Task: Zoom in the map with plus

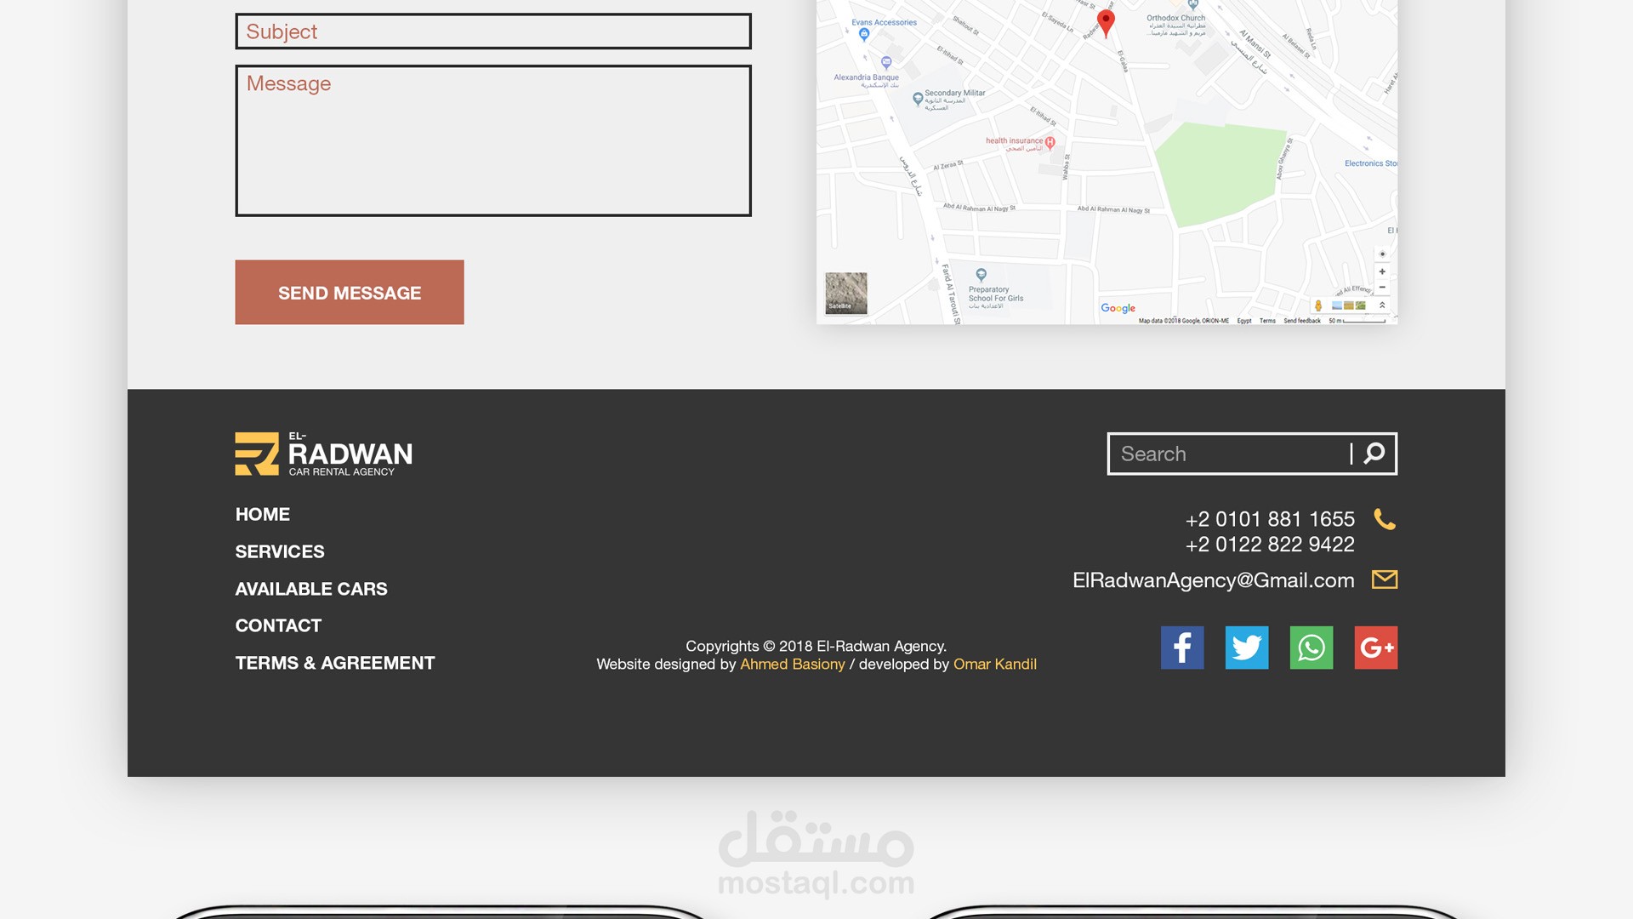Action: click(x=1382, y=271)
